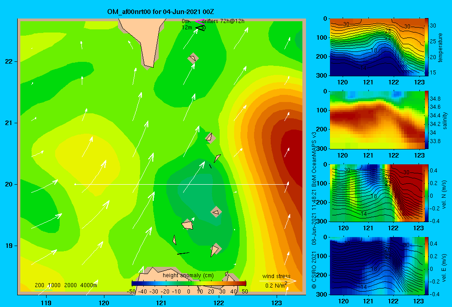Click the '300' depth label of the salinity panel
The height and width of the screenshot is (307, 452).
pos(321,149)
